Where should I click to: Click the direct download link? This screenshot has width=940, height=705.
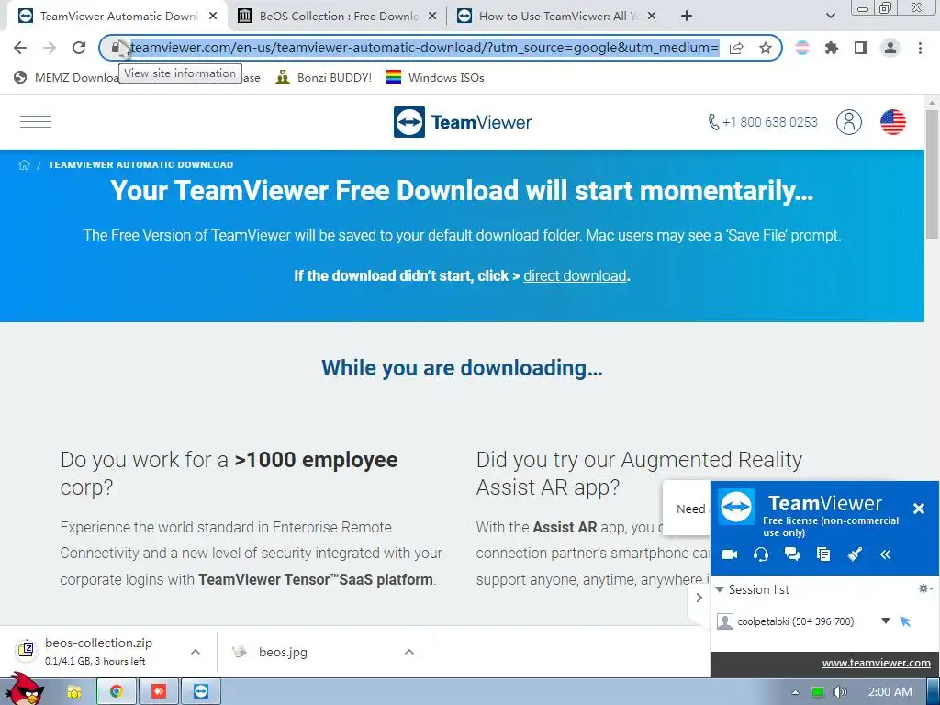575,275
